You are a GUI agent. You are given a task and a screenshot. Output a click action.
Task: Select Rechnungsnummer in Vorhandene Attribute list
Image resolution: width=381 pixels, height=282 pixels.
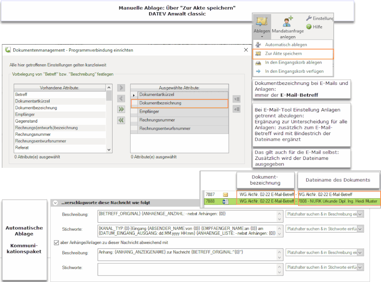point(60,134)
